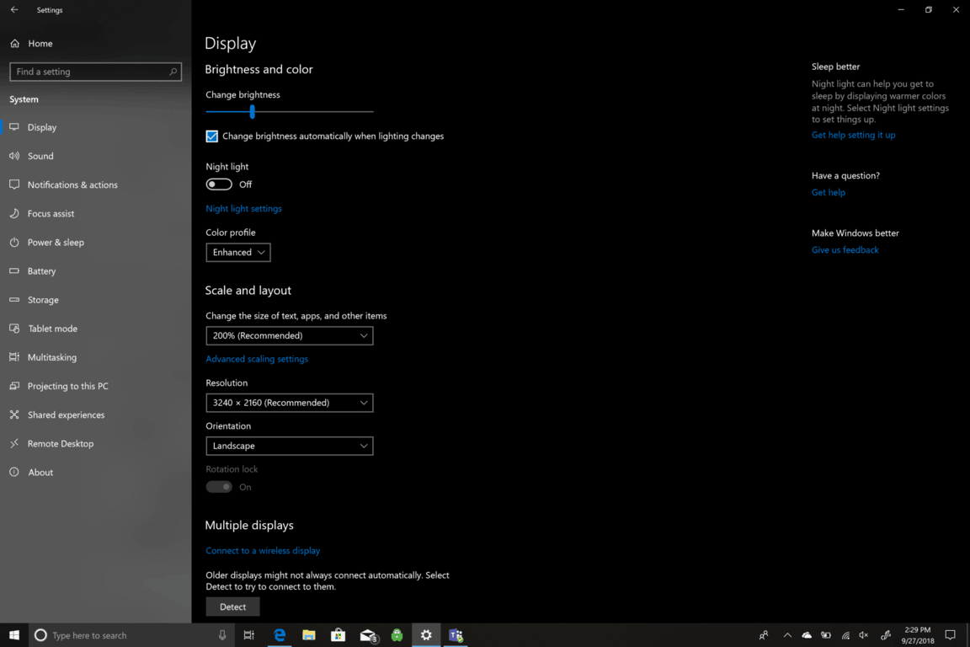Open File Explorer from the taskbar
This screenshot has height=647, width=970.
[309, 635]
